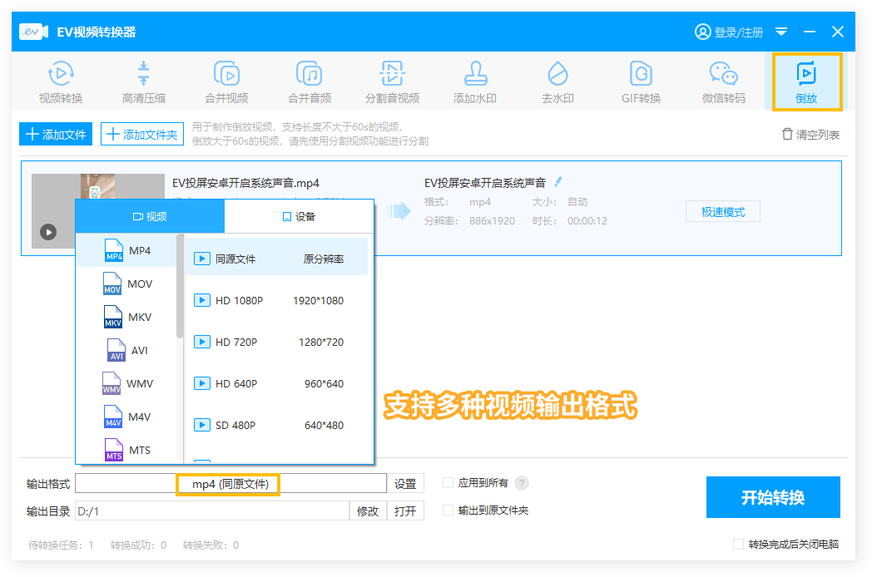Click the 添加文件 button

point(56,134)
